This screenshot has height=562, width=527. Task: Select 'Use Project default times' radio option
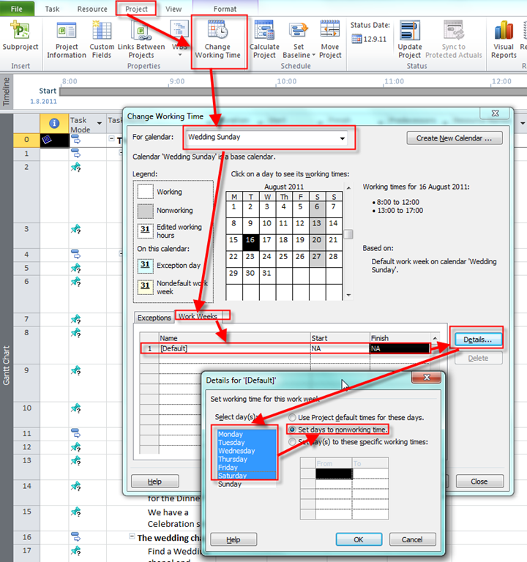pyautogui.click(x=294, y=417)
